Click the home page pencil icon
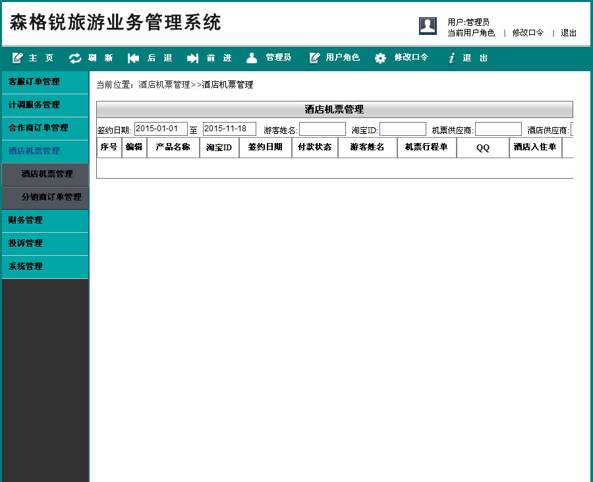Viewport: 593px width, 482px height. pos(17,58)
